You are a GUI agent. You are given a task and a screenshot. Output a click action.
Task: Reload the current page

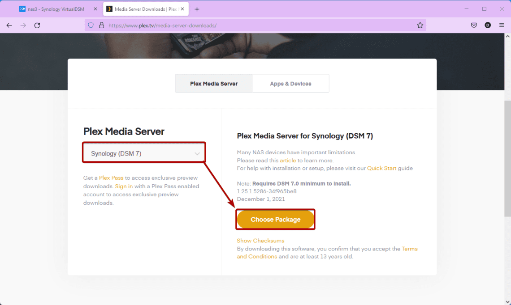(37, 25)
